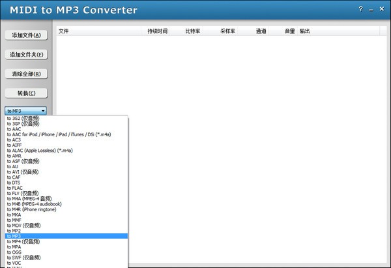
Task: Choose 'to M4B (MPEG-4 audiobook)' format
Action: [35, 204]
